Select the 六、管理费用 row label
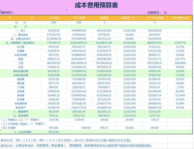The image size is (194, 149). 21,112
